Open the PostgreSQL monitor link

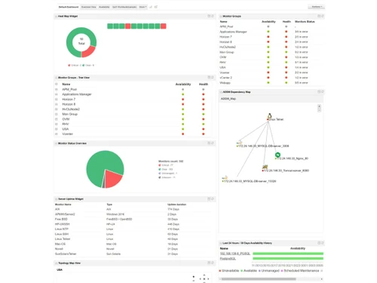point(228,259)
